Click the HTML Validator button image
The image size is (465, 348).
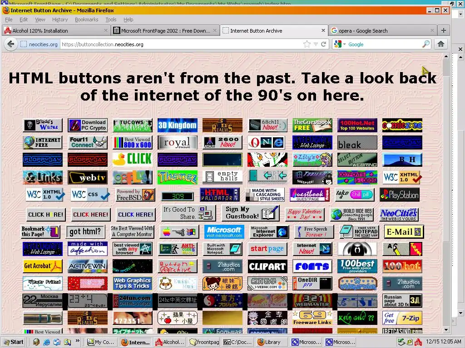click(219, 195)
